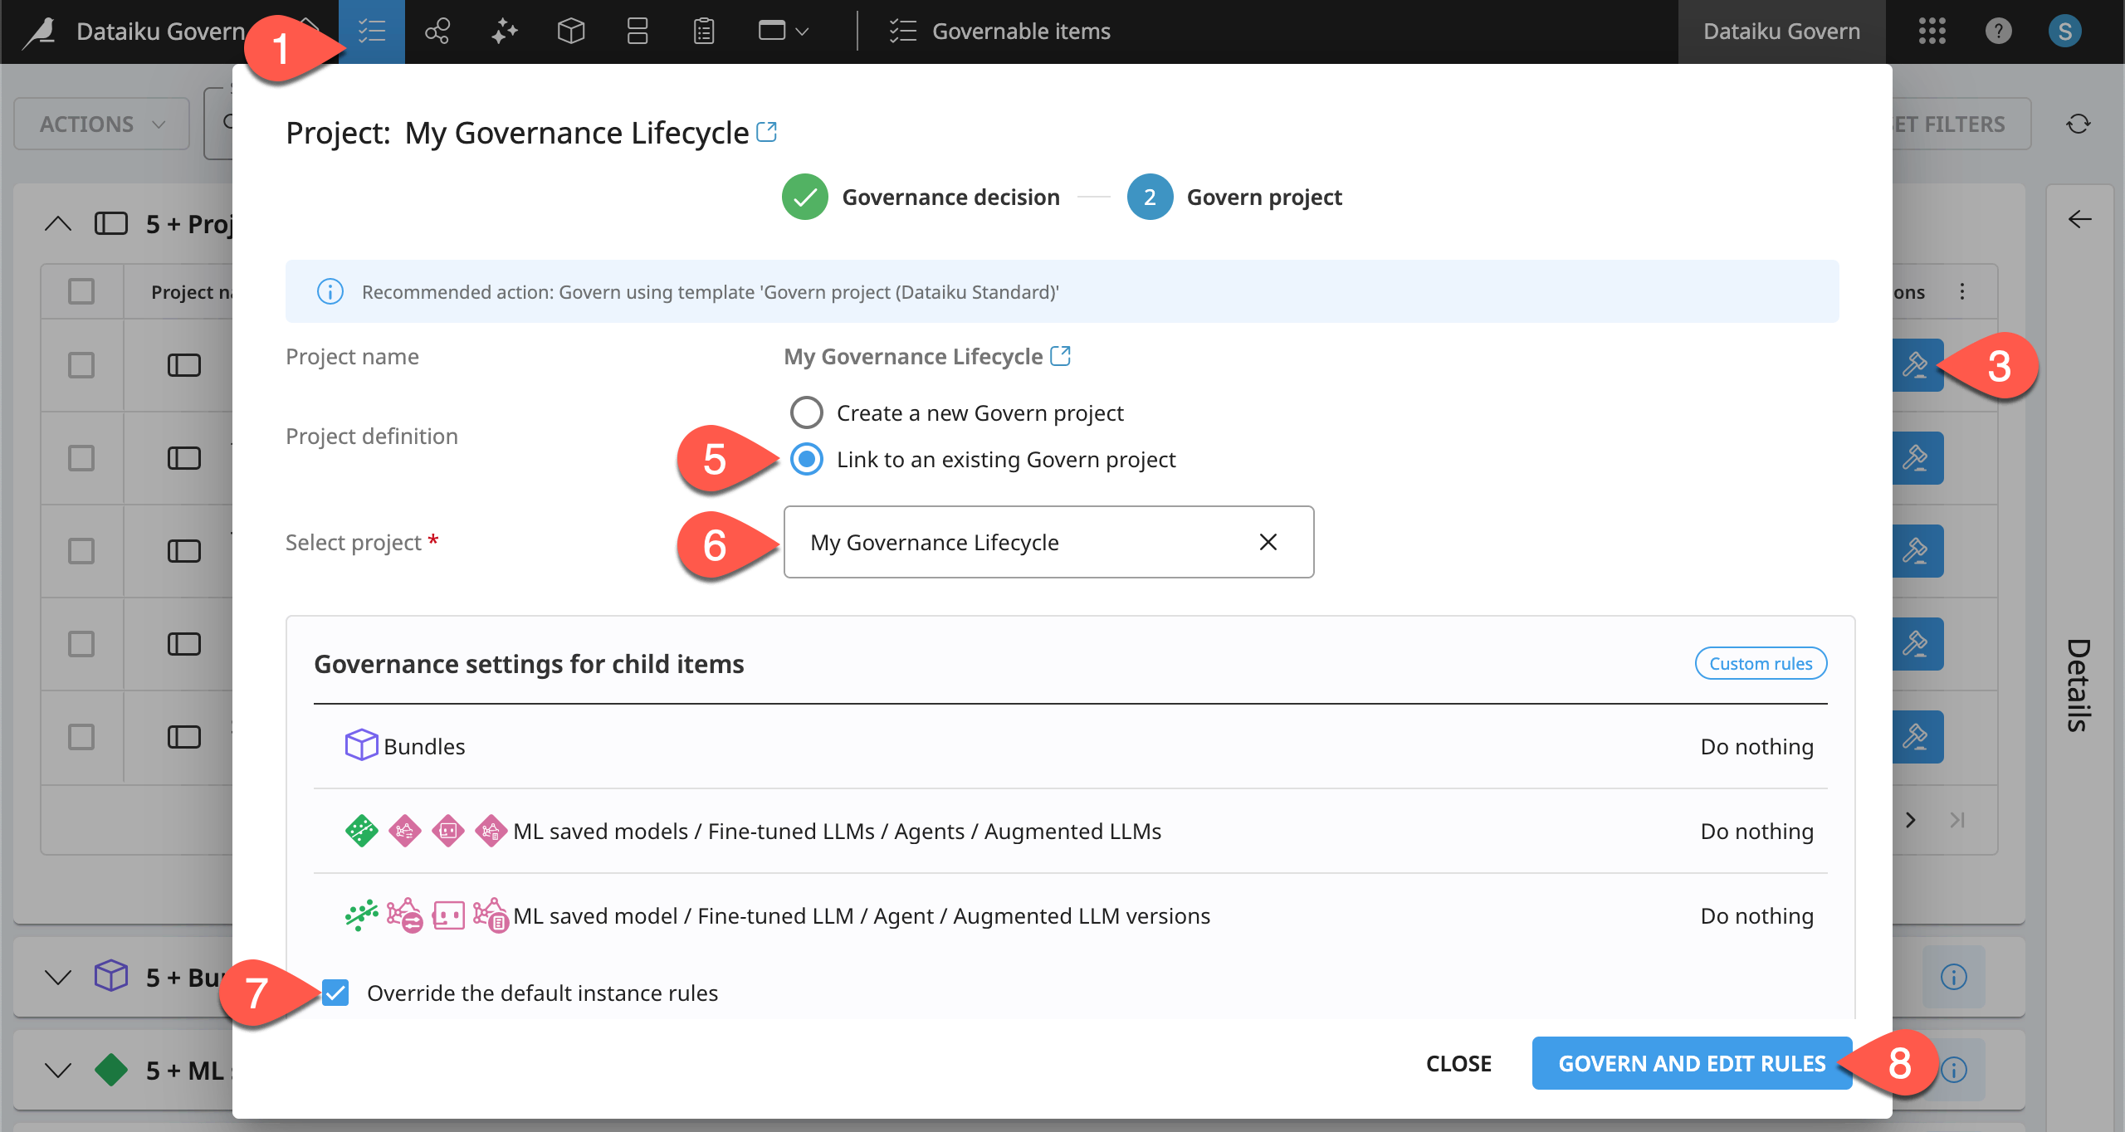2125x1132 pixels.
Task: Check the select-all checkbox in the project table
Action: pos(81,291)
